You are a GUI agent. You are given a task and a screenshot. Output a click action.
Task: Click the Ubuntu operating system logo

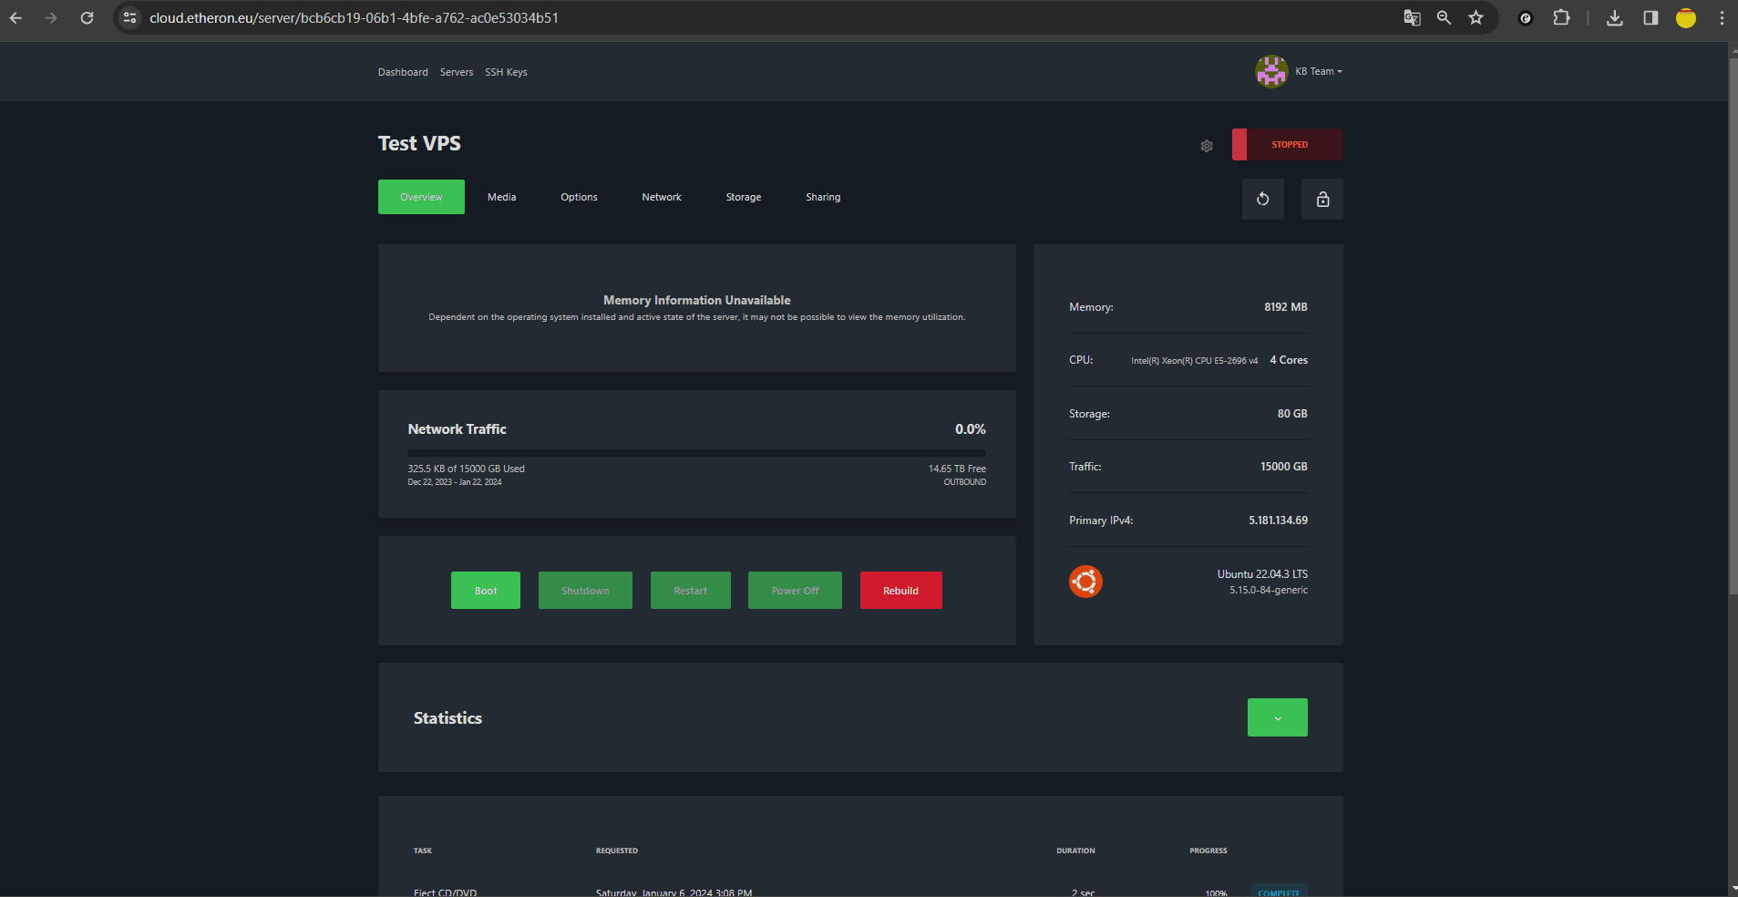[x=1085, y=582]
